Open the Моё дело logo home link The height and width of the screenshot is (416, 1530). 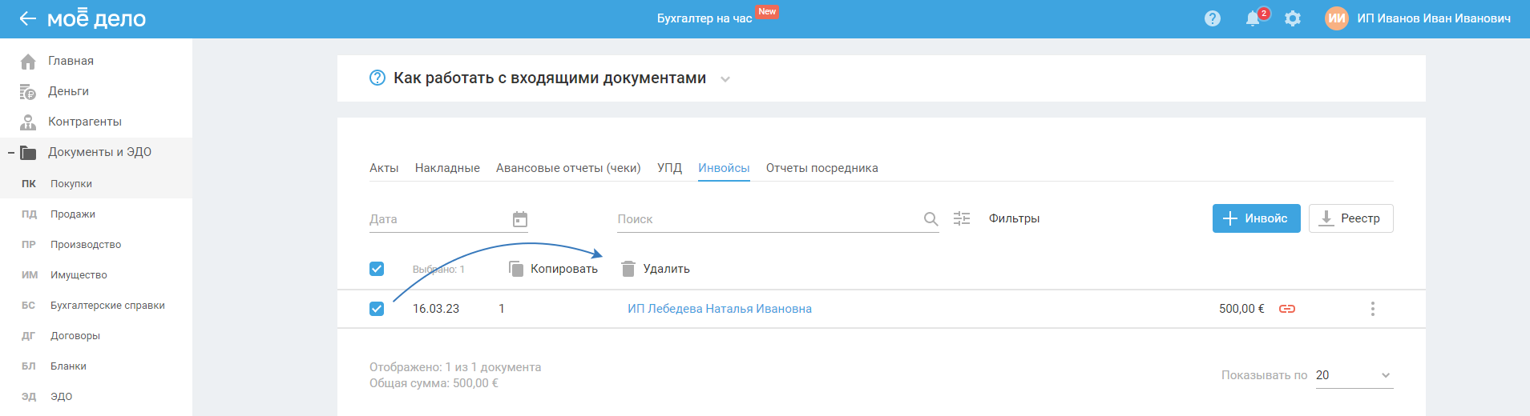pyautogui.click(x=96, y=18)
